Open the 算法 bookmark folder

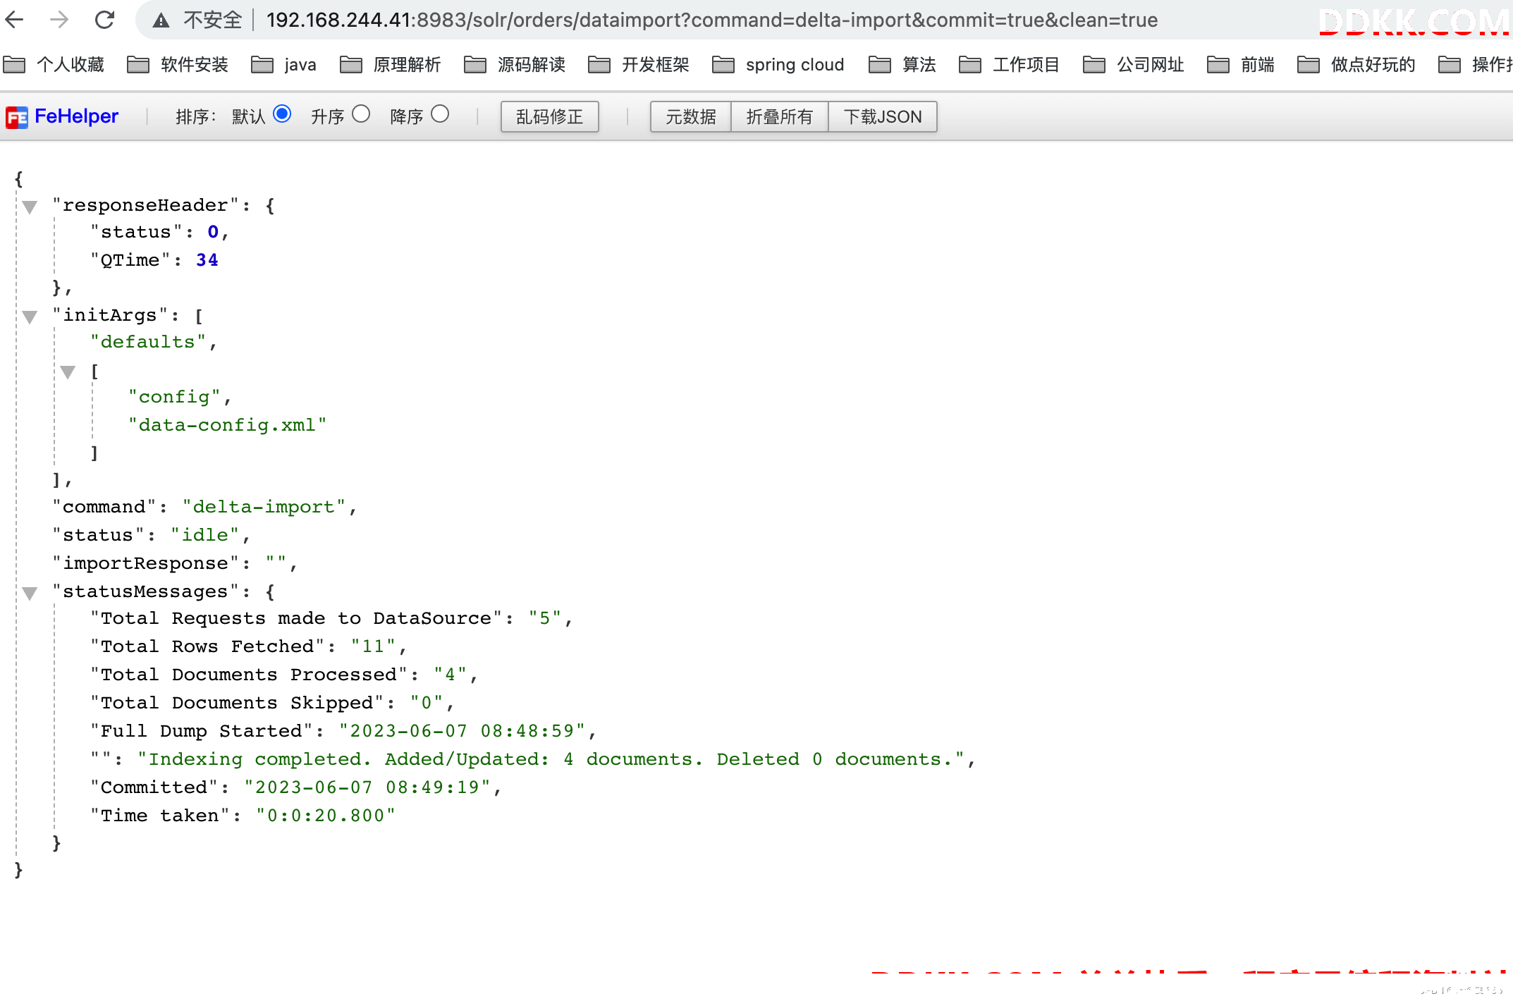click(902, 65)
